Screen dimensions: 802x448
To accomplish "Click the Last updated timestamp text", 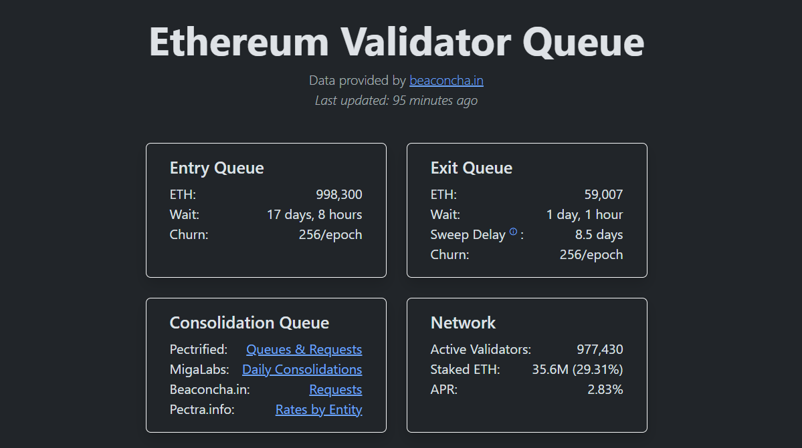I will coord(396,101).
